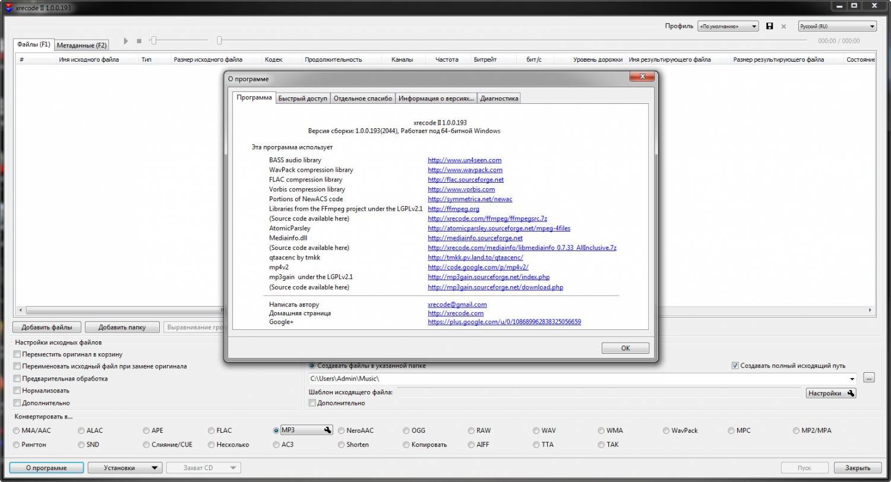This screenshot has height=482, width=891.
Task: Open the xrecode@gmail.com email link
Action: (457, 305)
